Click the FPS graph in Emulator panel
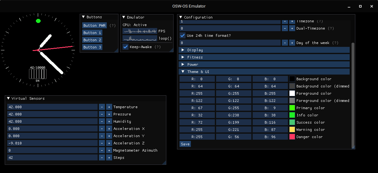This screenshot has width=378, height=173. [x=140, y=31]
